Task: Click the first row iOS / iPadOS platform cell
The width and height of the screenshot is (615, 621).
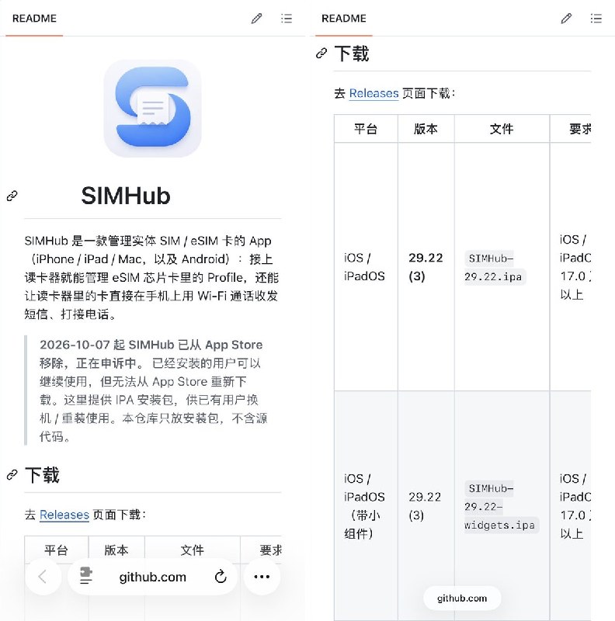Action: pos(364,267)
